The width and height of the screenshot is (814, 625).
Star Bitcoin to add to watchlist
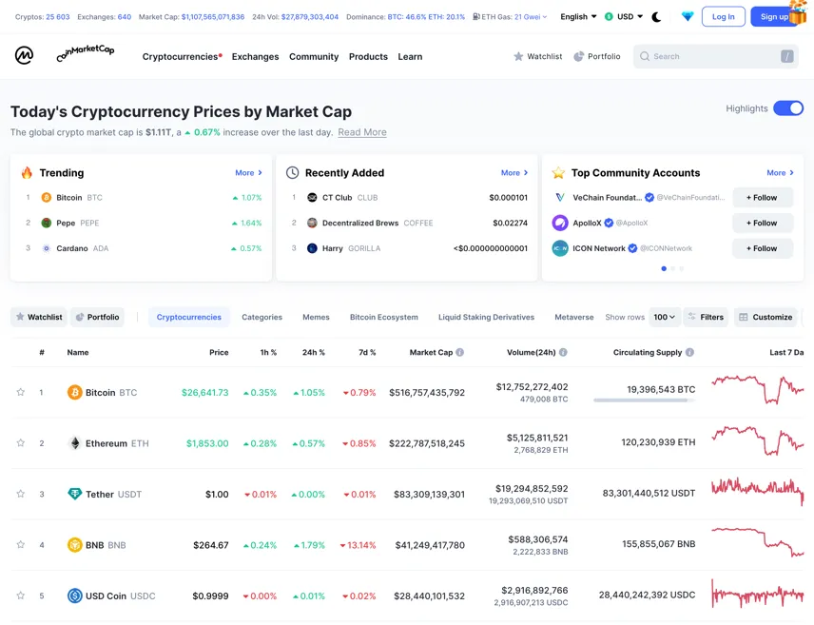[20, 392]
